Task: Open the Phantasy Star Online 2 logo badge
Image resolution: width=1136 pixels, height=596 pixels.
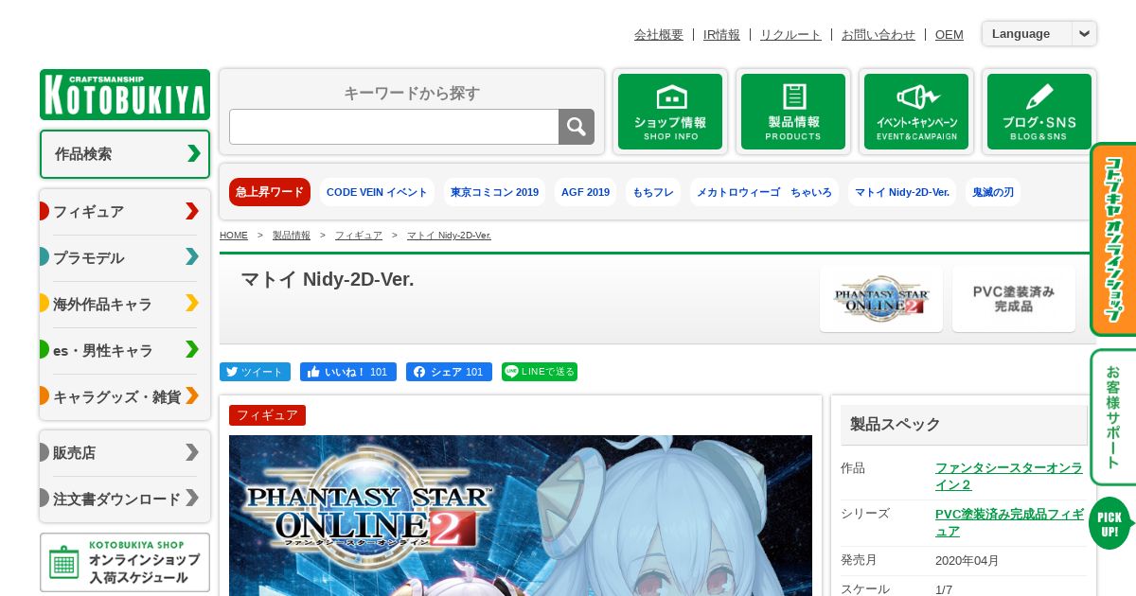Action: [x=881, y=299]
